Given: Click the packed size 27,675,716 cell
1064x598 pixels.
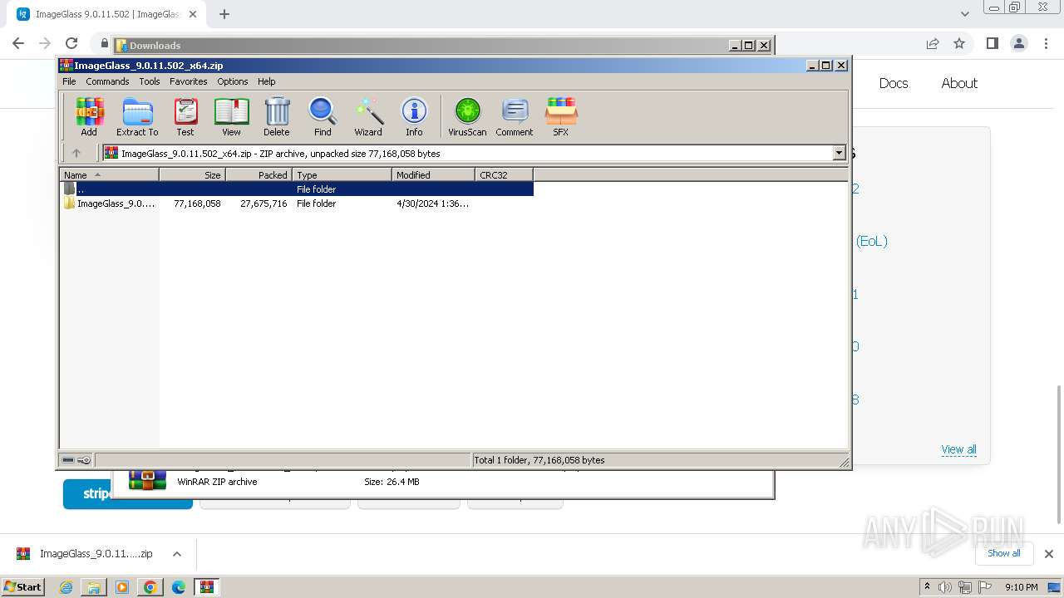Looking at the screenshot, I should coord(264,203).
